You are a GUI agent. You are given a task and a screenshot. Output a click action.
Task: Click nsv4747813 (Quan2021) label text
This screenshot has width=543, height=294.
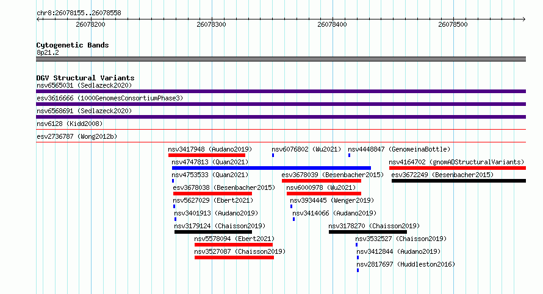pyautogui.click(x=210, y=162)
